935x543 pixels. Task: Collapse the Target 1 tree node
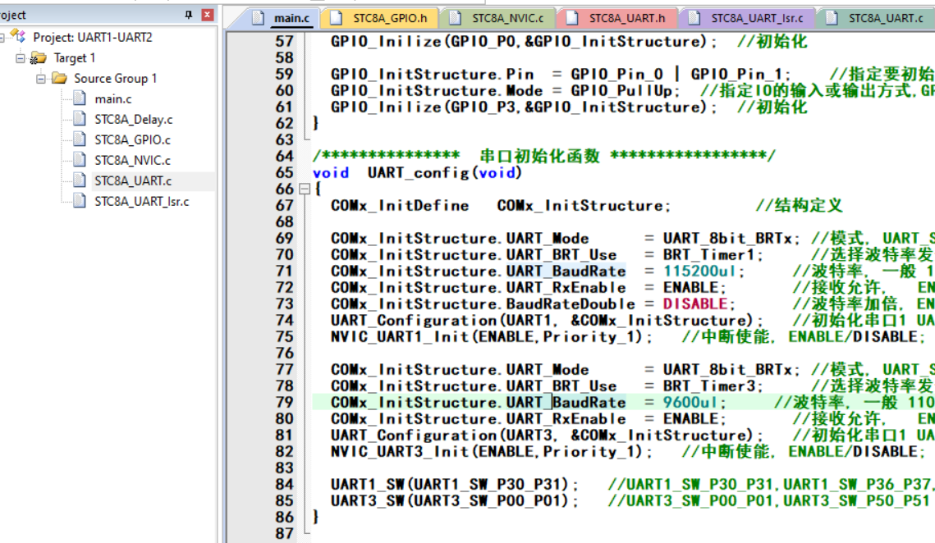tap(21, 57)
